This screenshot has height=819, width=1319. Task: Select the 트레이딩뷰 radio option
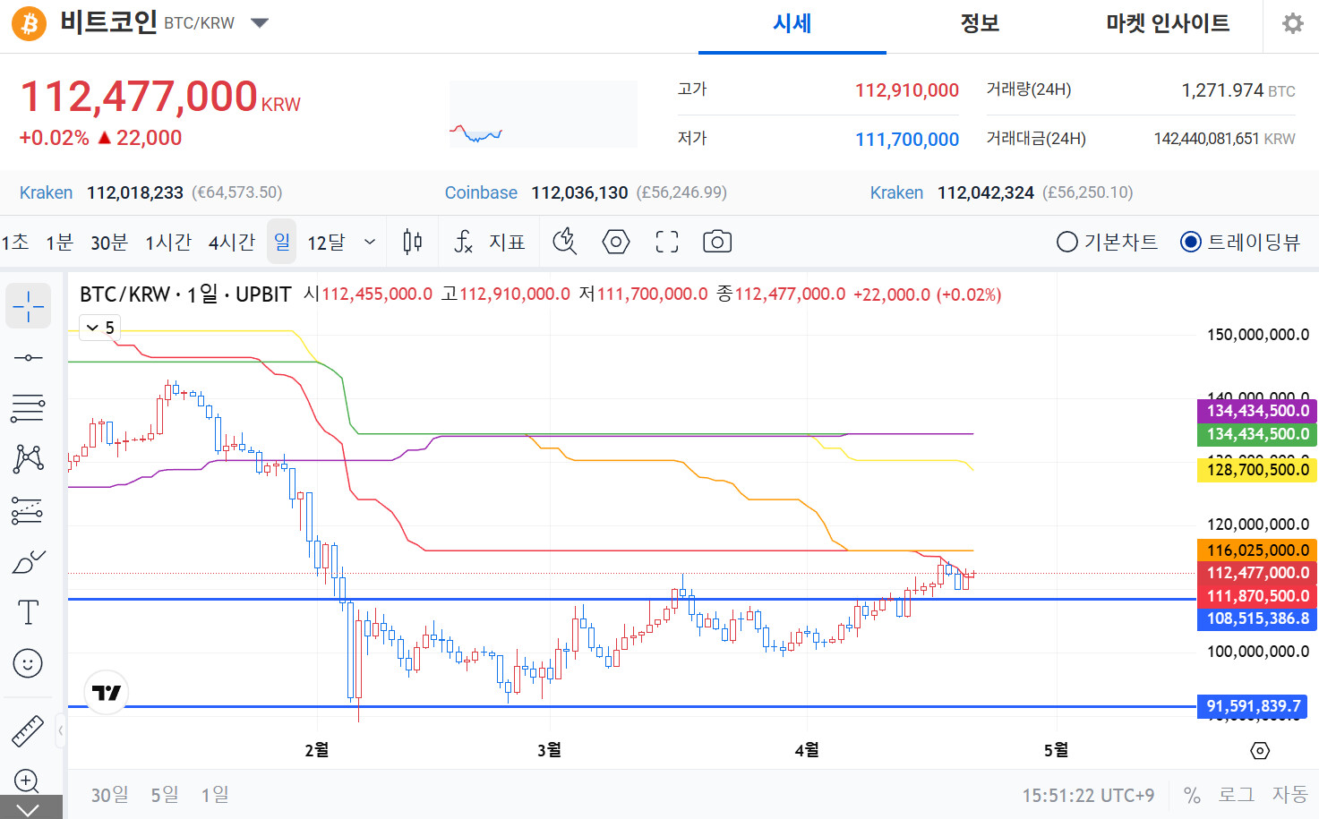(x=1240, y=242)
